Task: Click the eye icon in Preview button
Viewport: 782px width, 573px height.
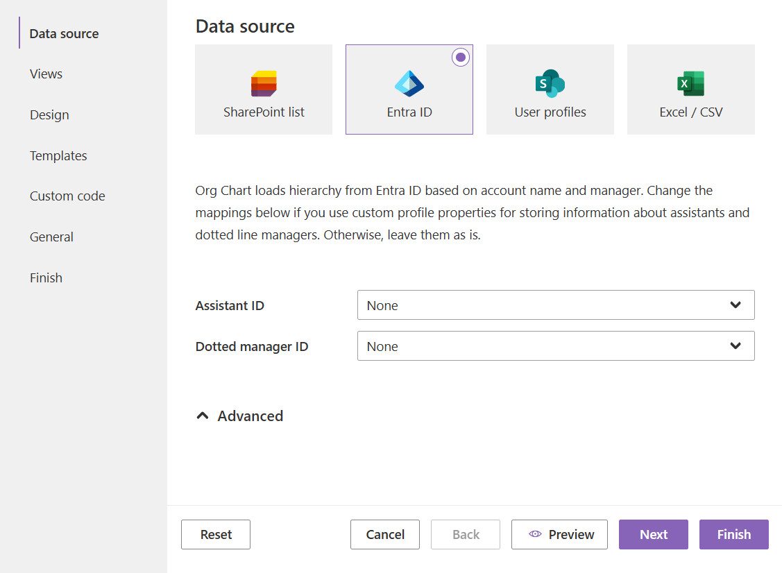Action: 535,534
